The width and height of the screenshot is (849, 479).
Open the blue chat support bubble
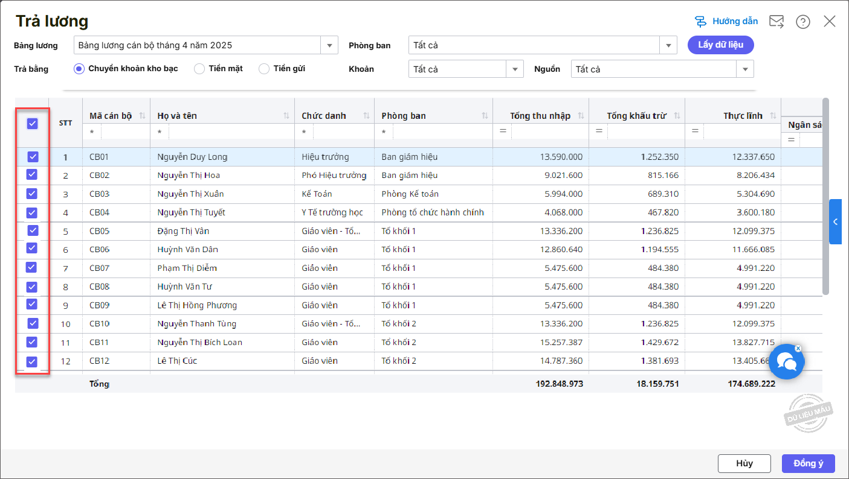click(786, 362)
